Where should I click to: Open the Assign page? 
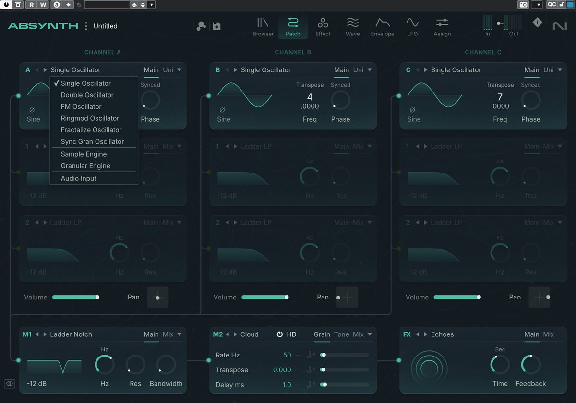pyautogui.click(x=442, y=27)
